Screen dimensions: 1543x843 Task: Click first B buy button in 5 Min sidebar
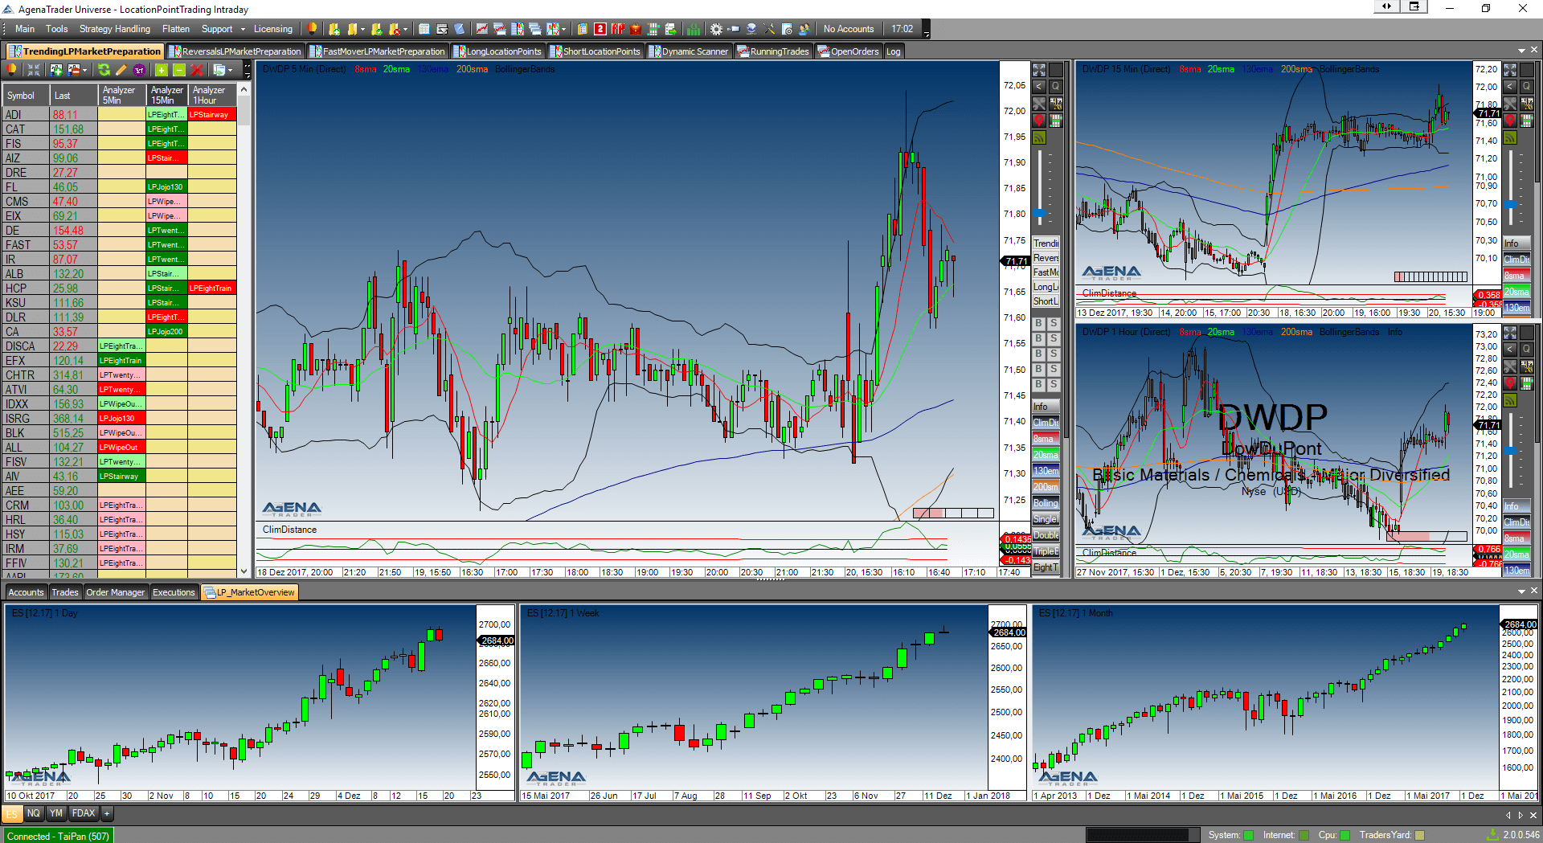click(1038, 323)
